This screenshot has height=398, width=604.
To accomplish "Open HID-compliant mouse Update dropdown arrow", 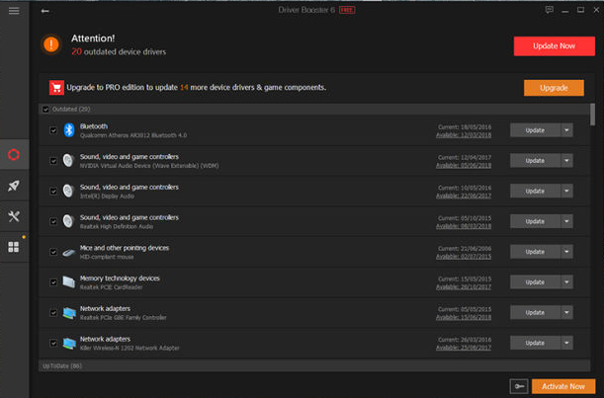I will point(566,252).
